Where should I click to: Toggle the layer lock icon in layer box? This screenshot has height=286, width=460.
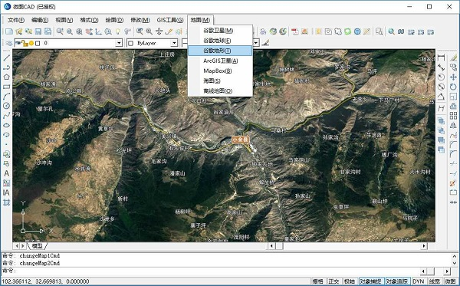(x=25, y=44)
